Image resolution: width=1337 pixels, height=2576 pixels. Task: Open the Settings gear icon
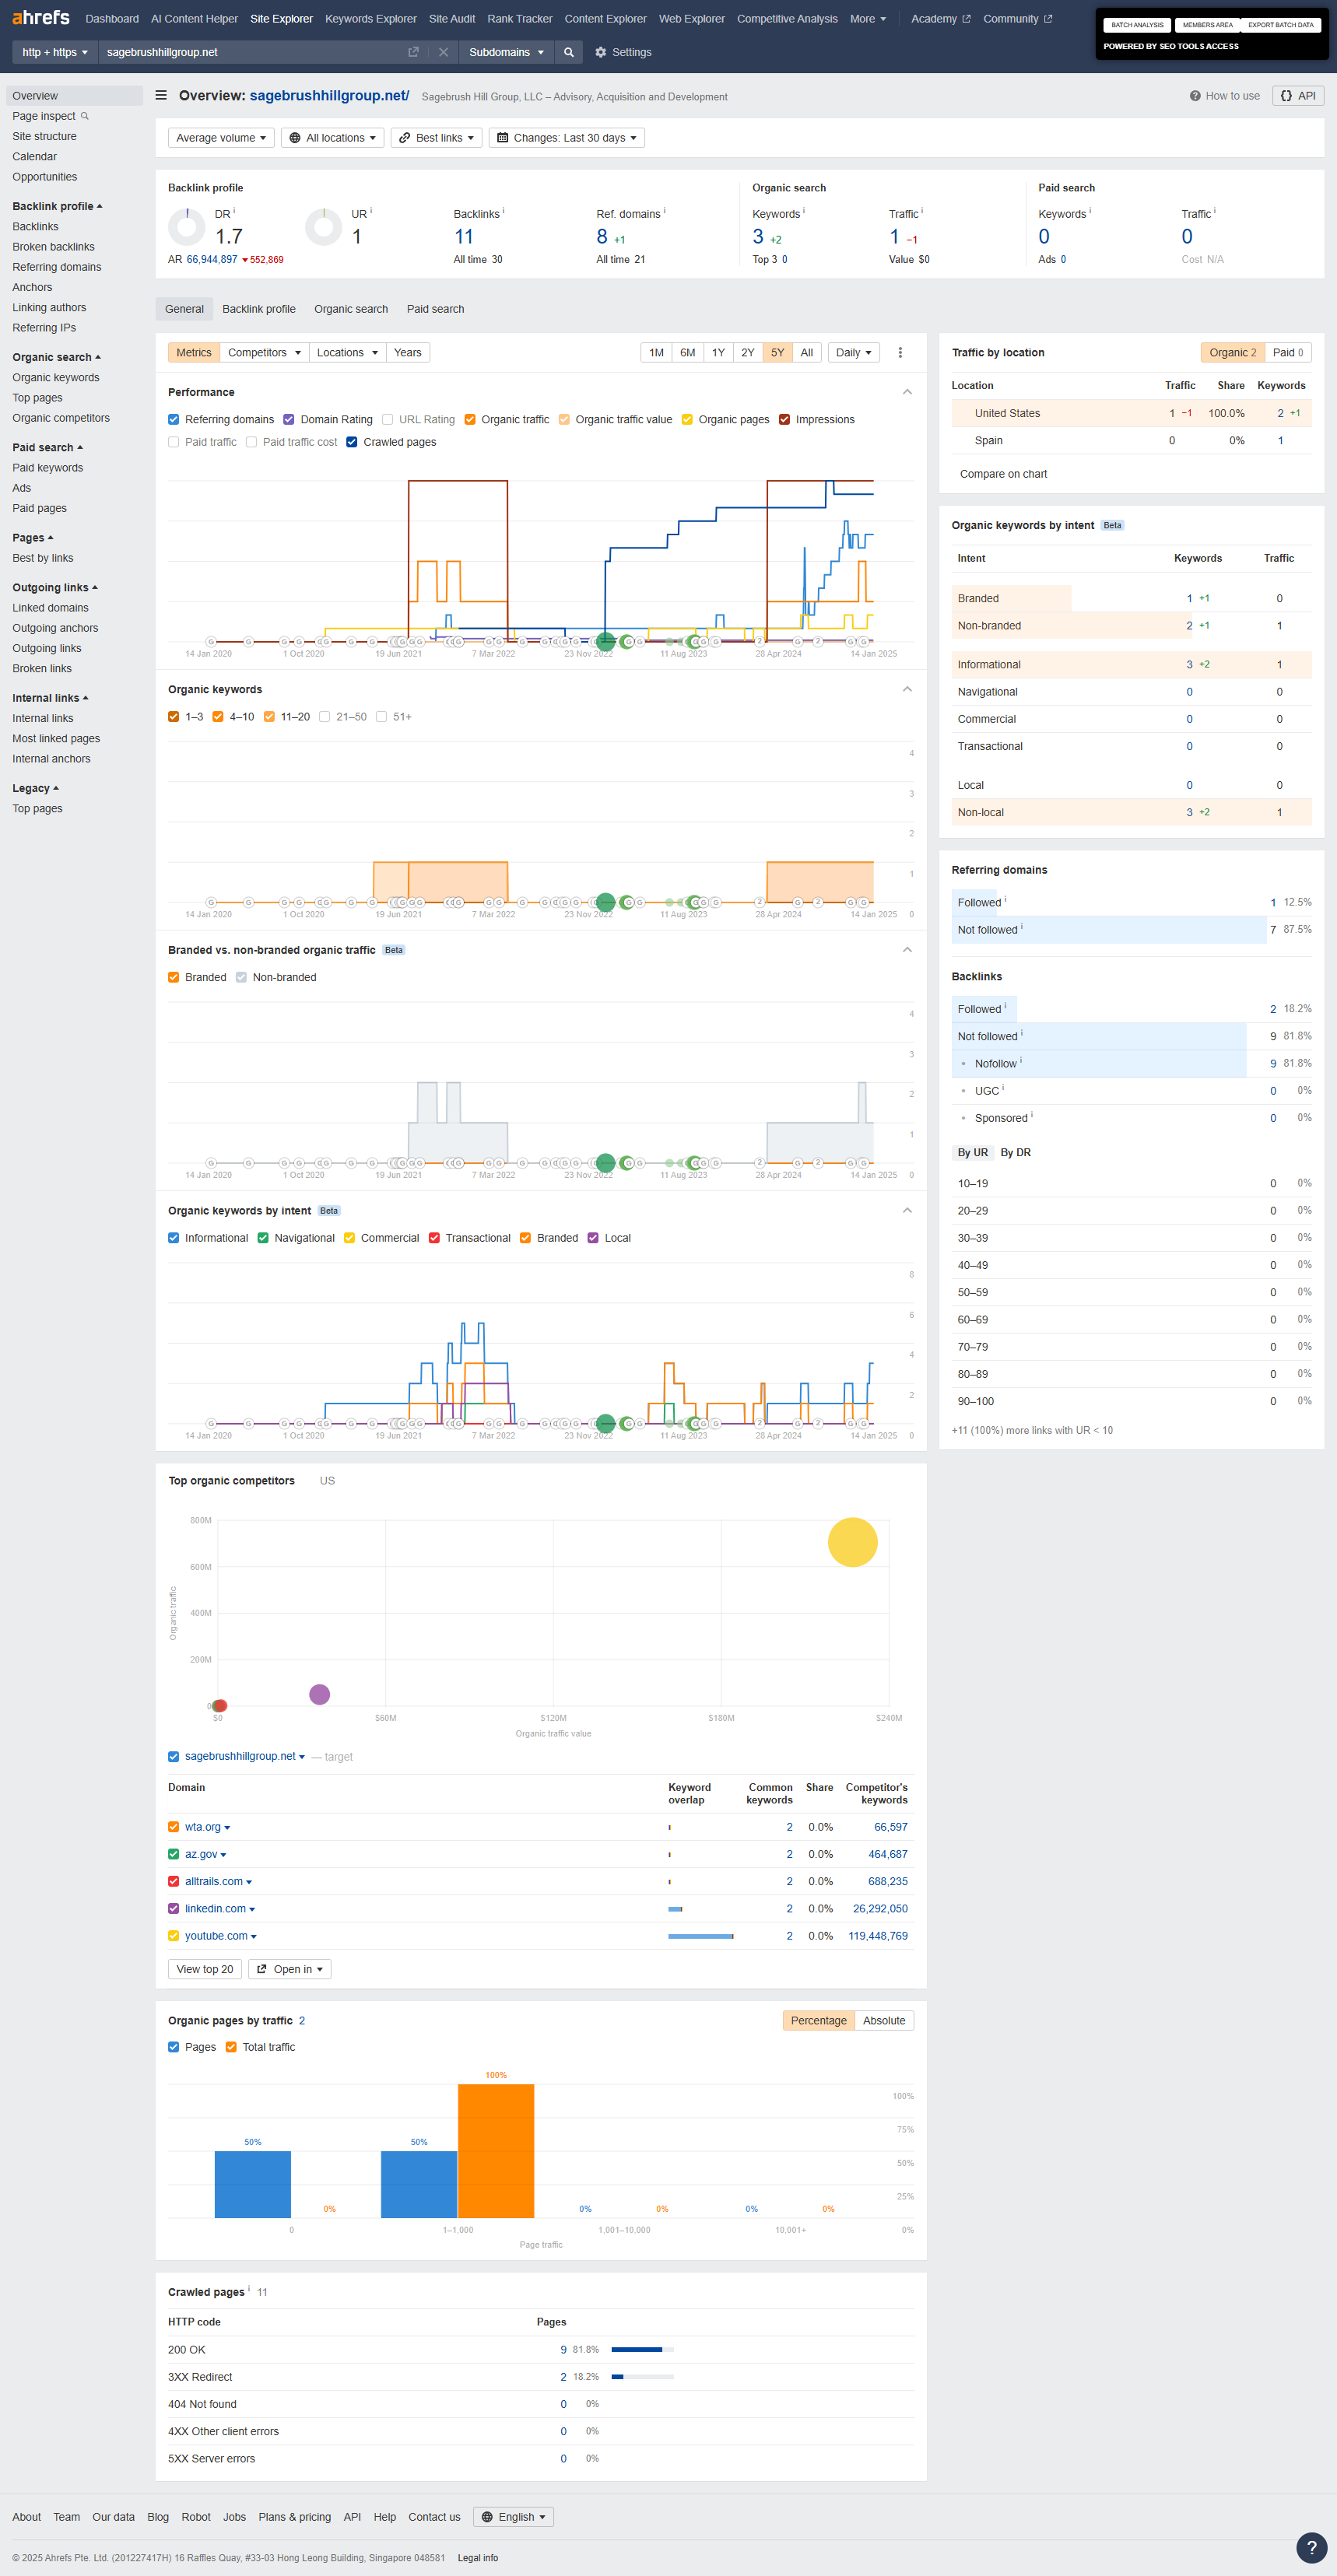click(x=601, y=52)
